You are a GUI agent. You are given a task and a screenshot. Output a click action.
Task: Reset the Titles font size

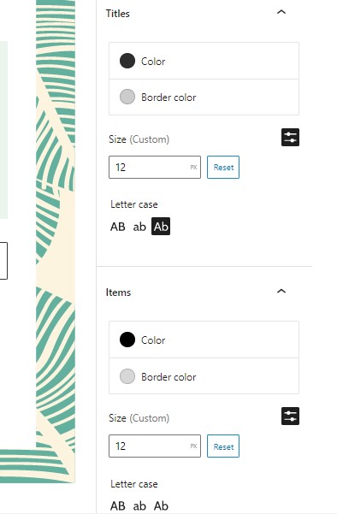[x=223, y=167]
